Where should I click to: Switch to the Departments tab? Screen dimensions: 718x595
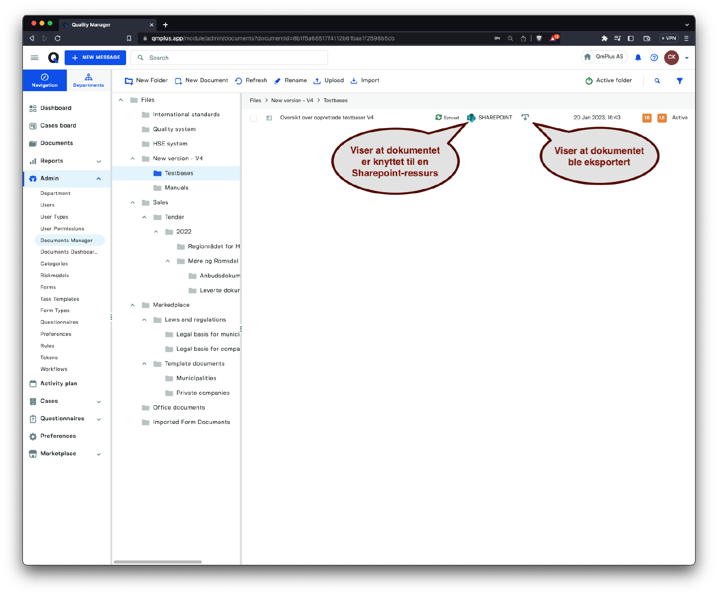(88, 80)
